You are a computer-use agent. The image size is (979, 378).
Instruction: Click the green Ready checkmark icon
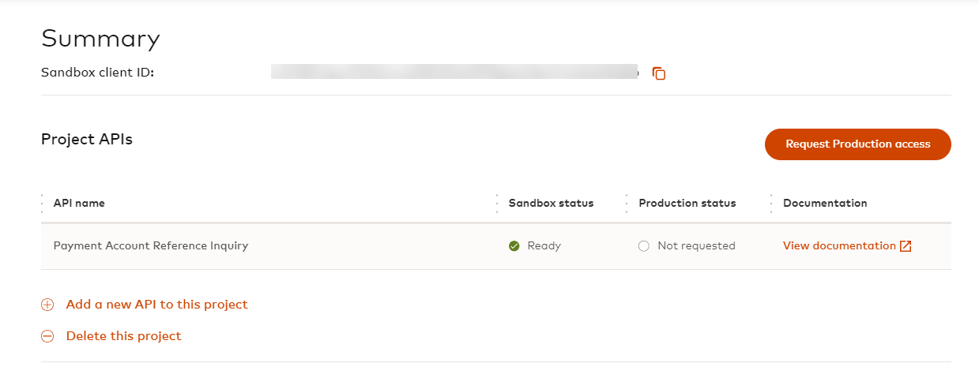point(514,246)
